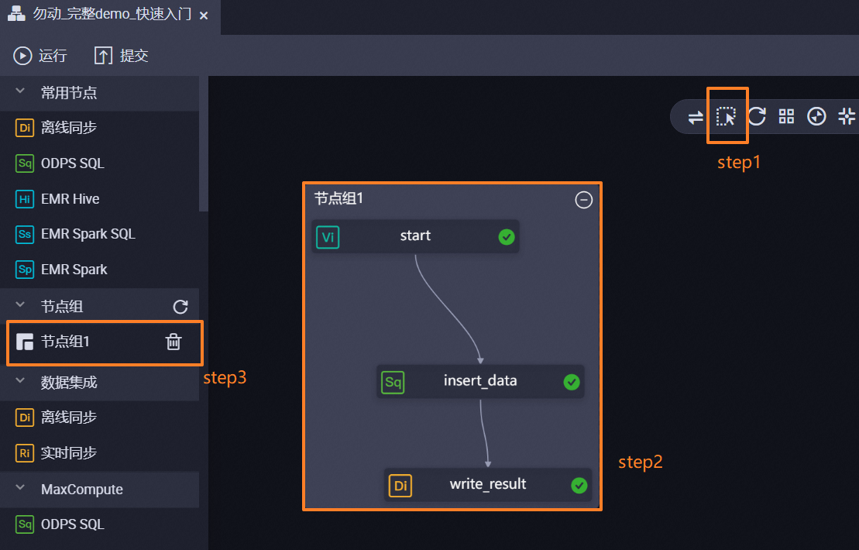Collapse the MaxCompute section
Viewport: 859px width, 550px height.
[x=21, y=490]
